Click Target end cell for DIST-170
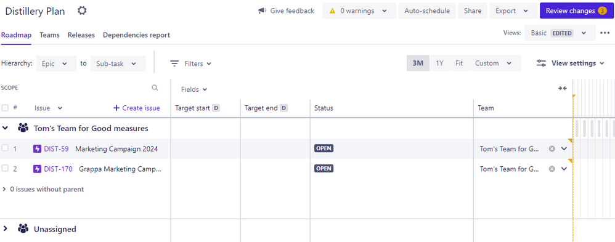This screenshot has width=615, height=242. 275,169
